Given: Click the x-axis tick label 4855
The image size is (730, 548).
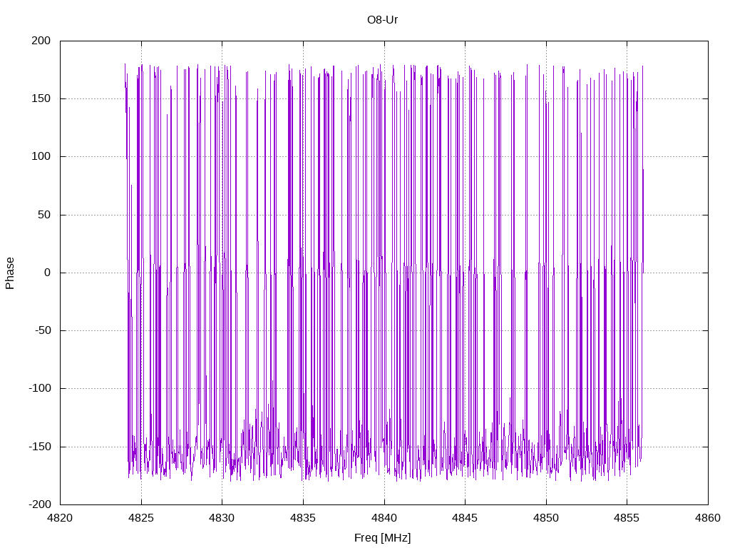Looking at the screenshot, I should [x=627, y=518].
